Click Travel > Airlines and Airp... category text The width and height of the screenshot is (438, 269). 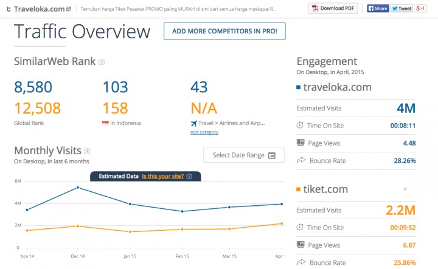tap(232, 123)
